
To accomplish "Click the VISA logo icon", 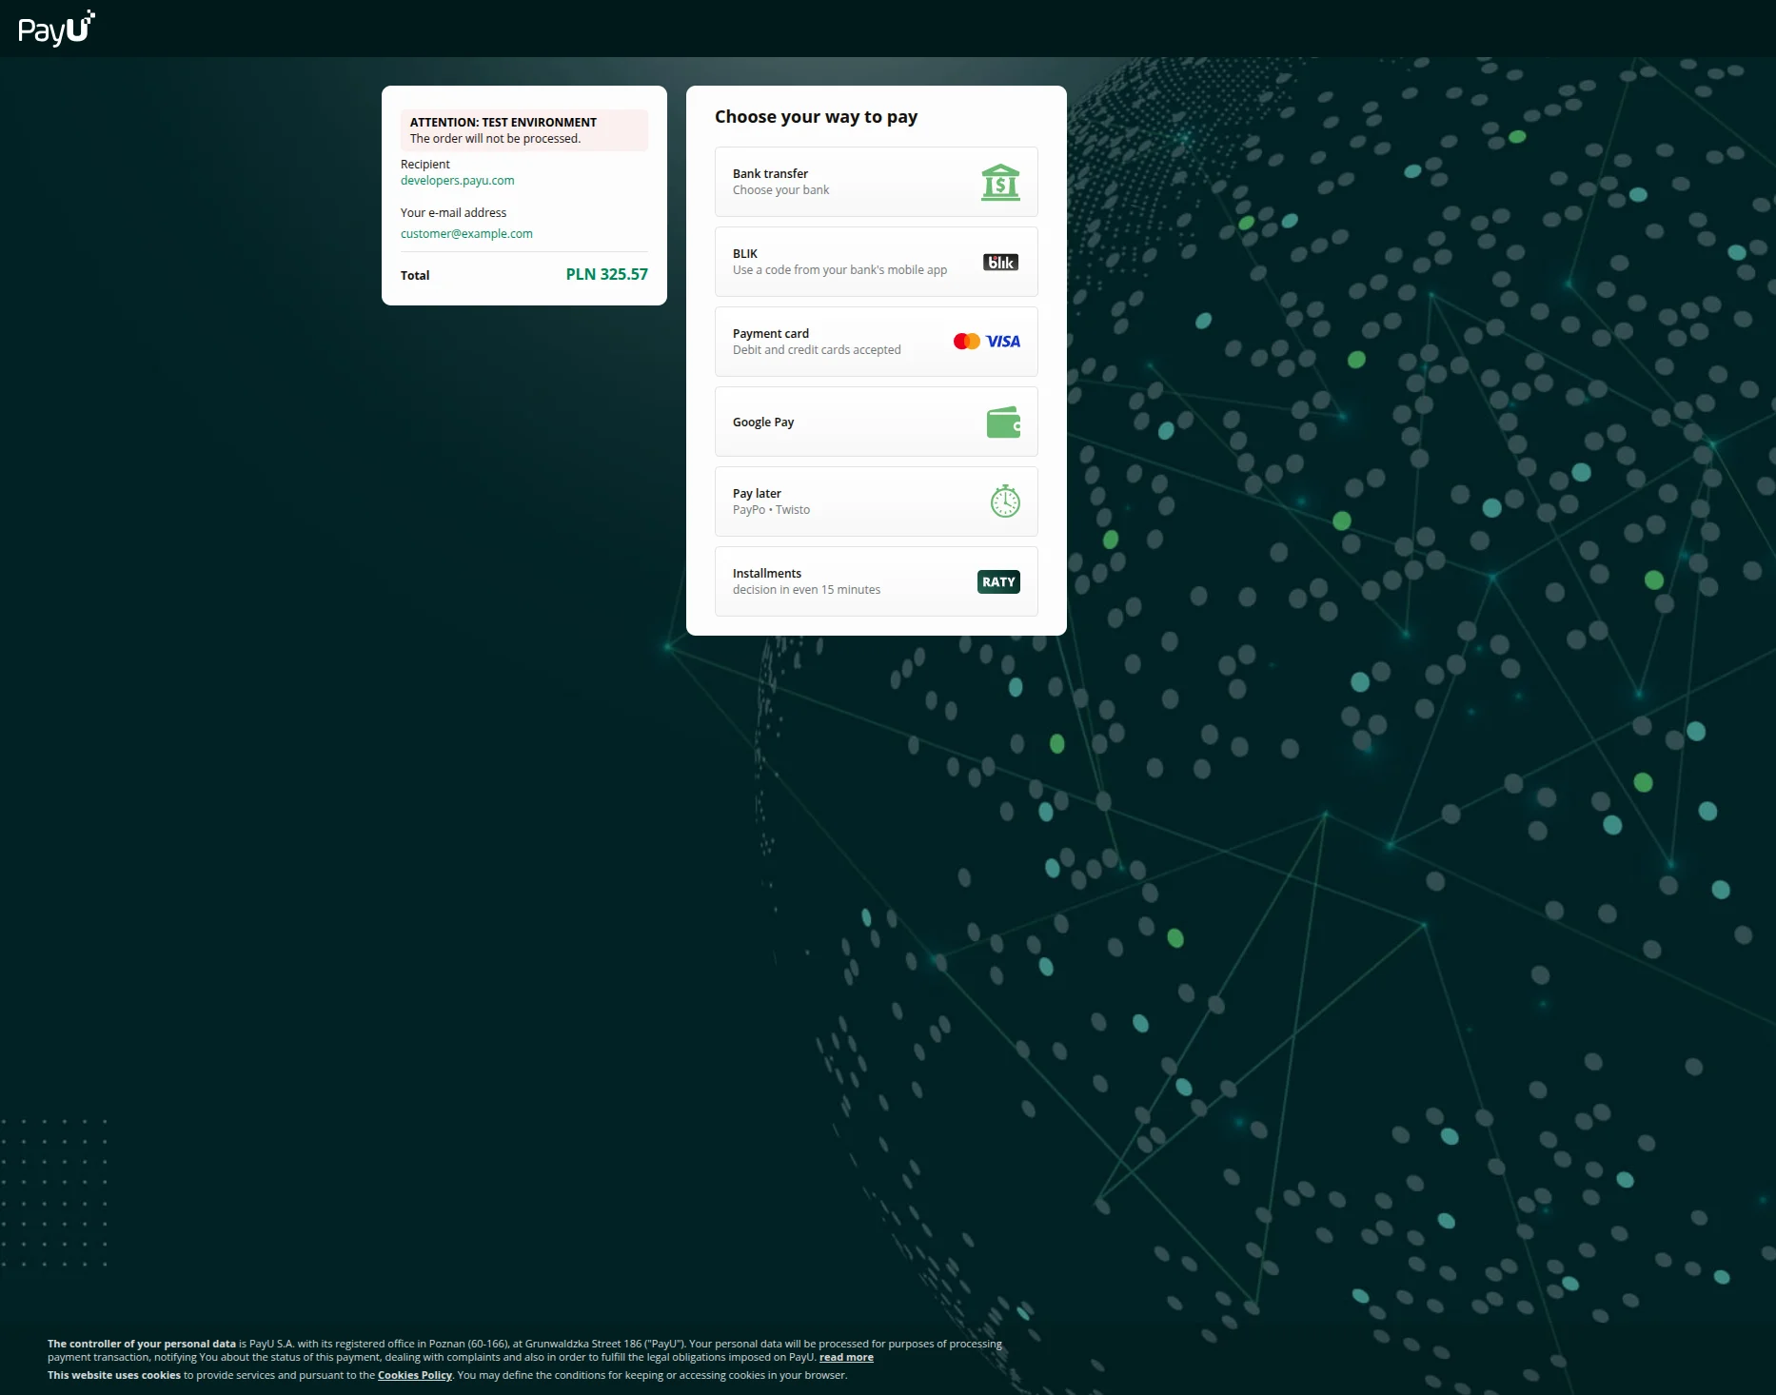I will [x=1002, y=342].
